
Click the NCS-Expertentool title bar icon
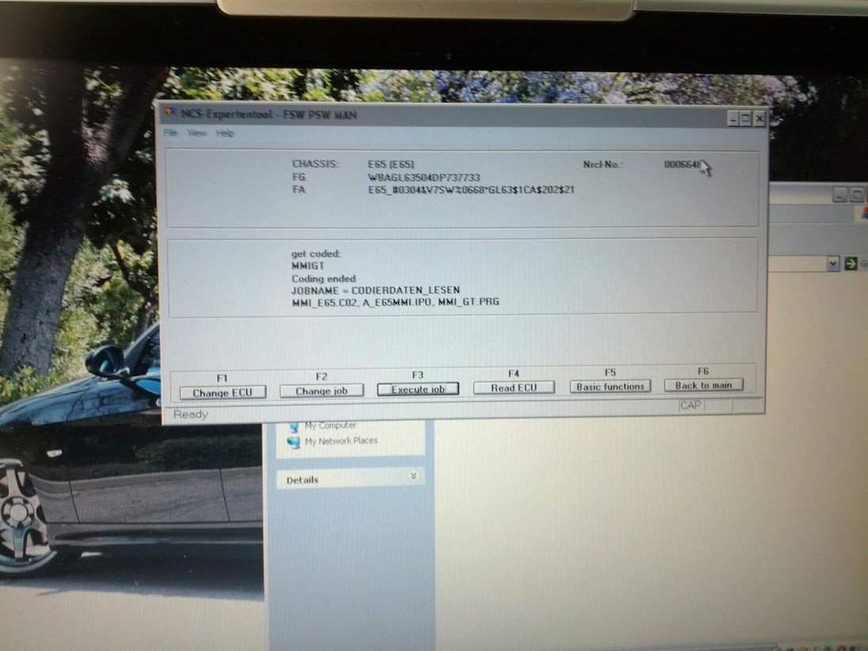[169, 113]
